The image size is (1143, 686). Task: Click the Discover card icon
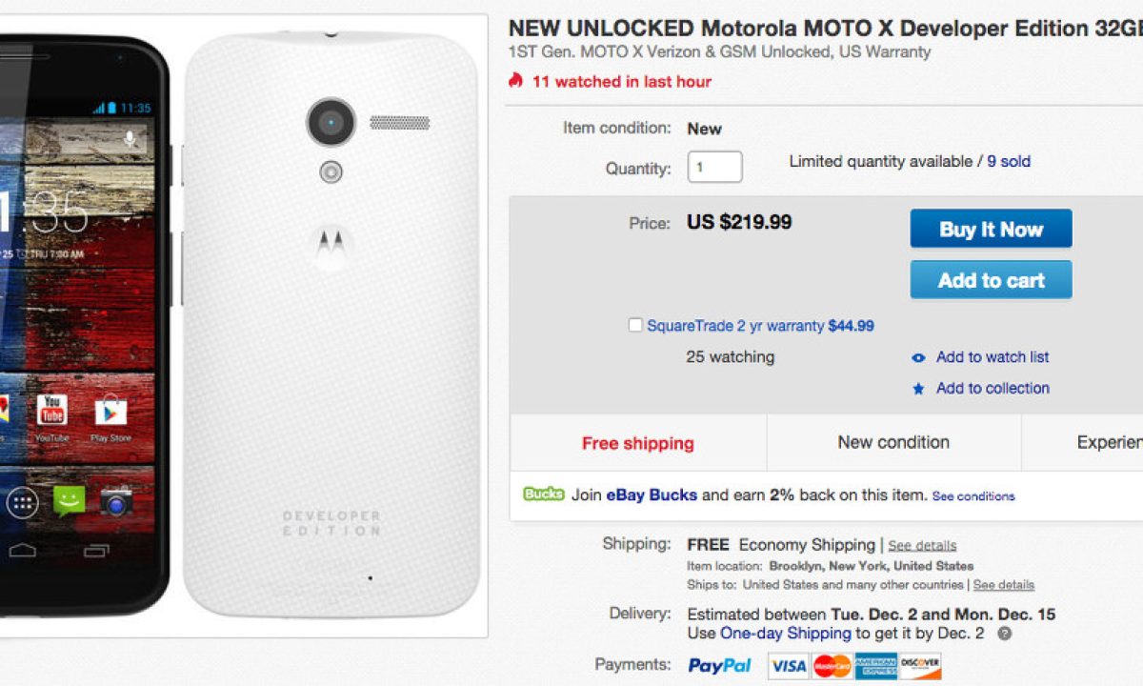tap(920, 666)
